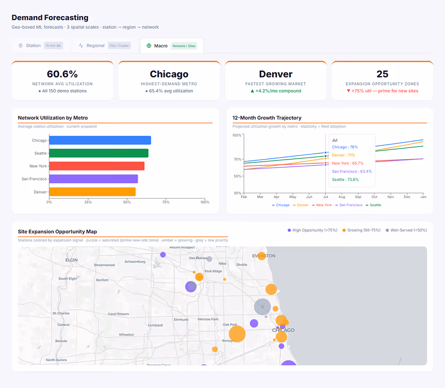Click the large grey station marker on map
Screen dimensions: 445x388
point(262,307)
